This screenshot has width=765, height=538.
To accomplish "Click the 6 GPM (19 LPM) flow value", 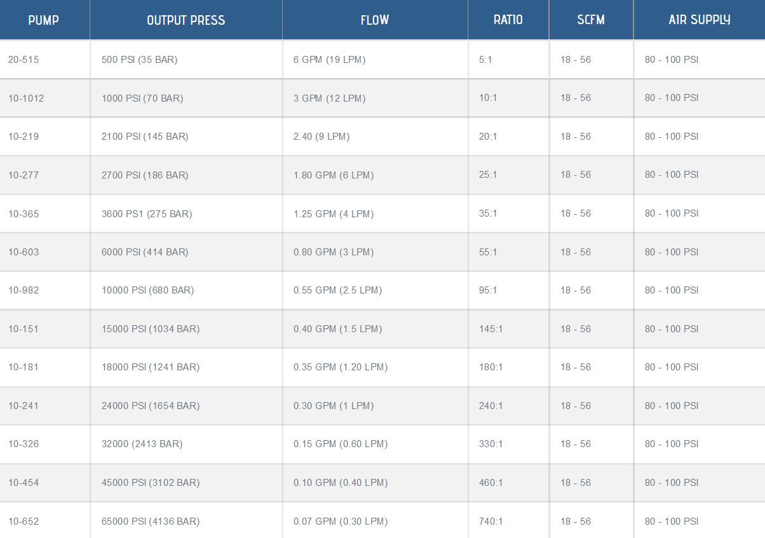I will tap(329, 60).
